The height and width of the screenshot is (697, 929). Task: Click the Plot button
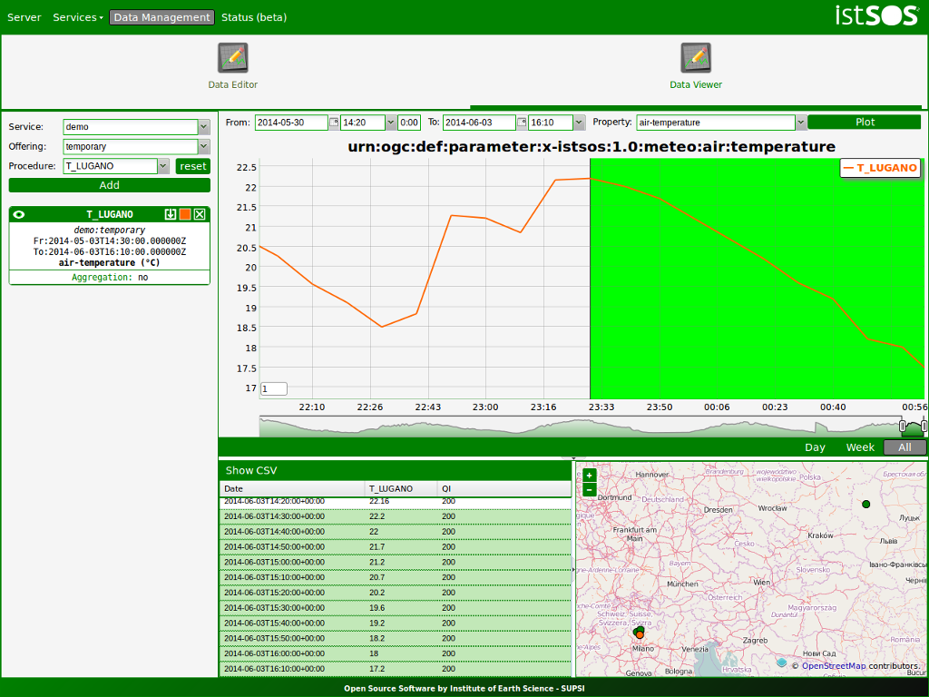[x=865, y=123]
